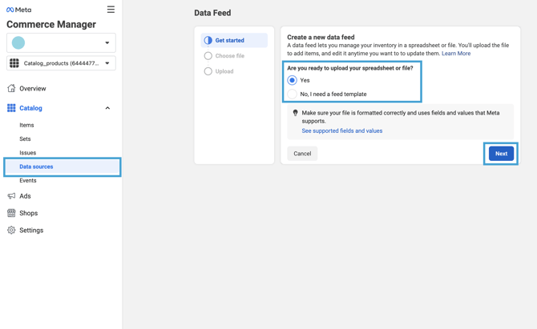
Task: Open the account selector dropdown
Action: coord(61,43)
